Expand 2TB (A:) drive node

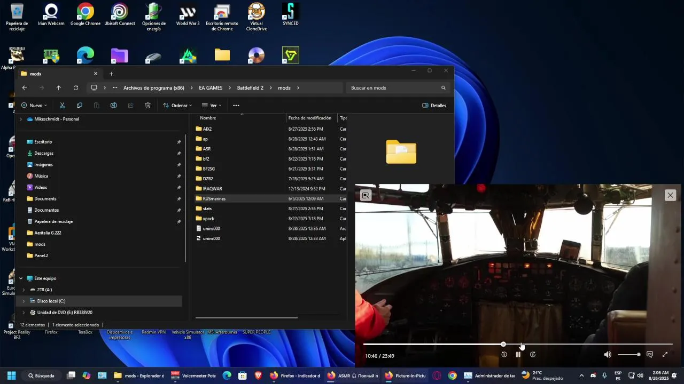tap(24, 290)
